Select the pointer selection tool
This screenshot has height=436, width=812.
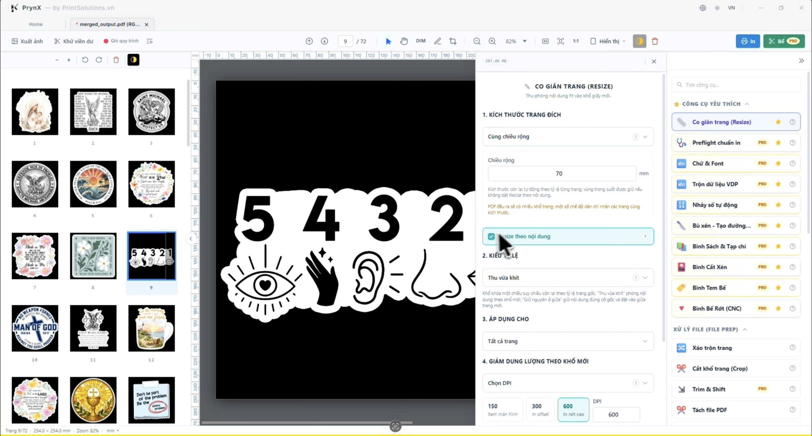(x=388, y=41)
